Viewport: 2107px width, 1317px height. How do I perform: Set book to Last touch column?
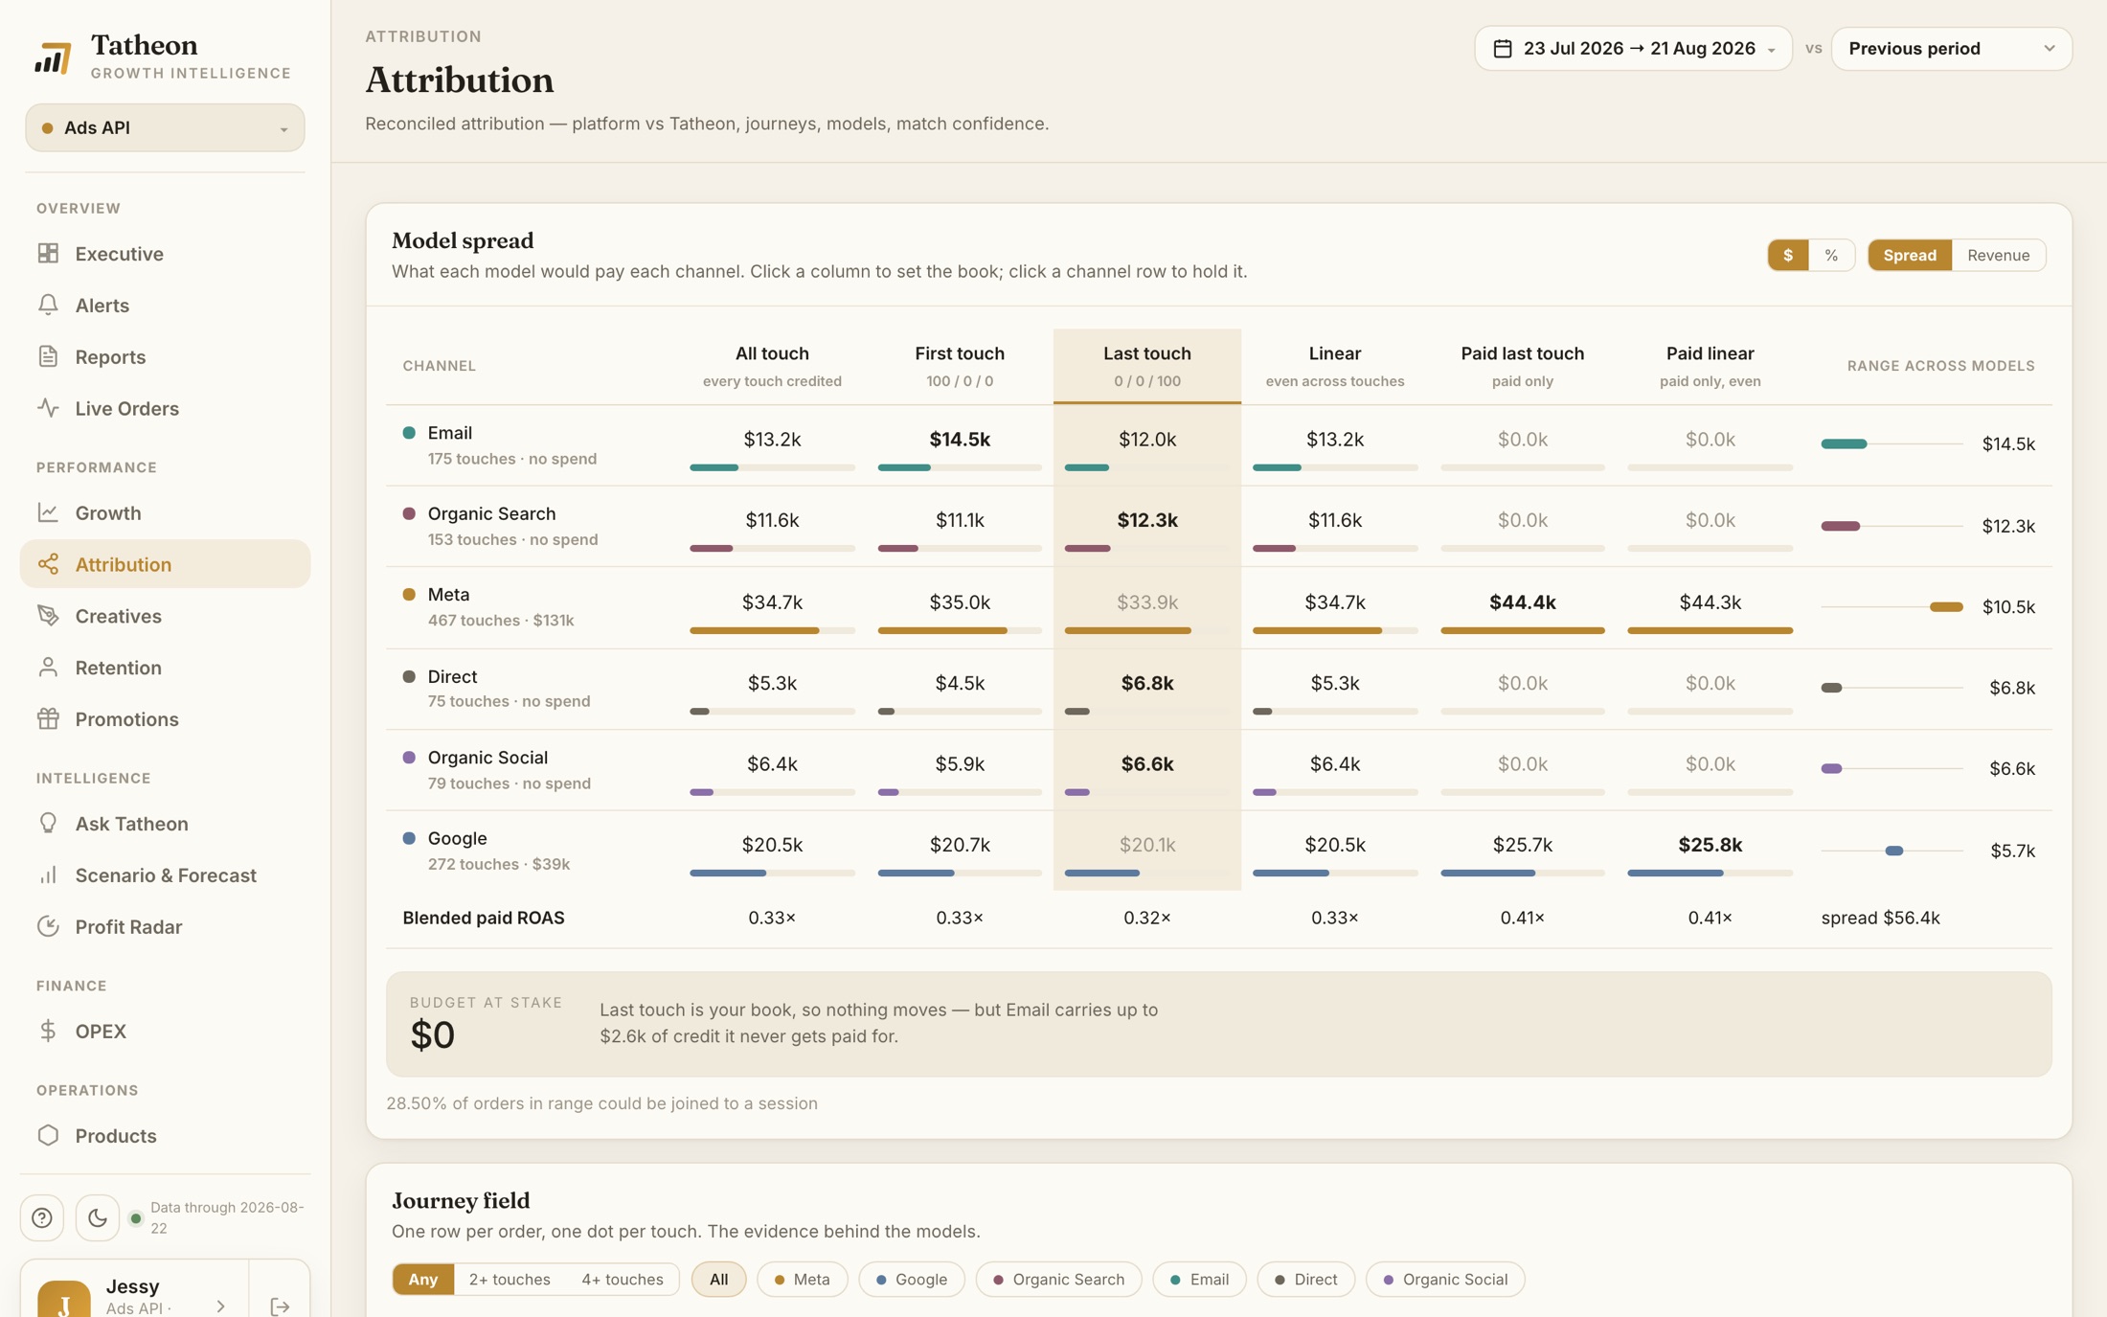coord(1146,366)
